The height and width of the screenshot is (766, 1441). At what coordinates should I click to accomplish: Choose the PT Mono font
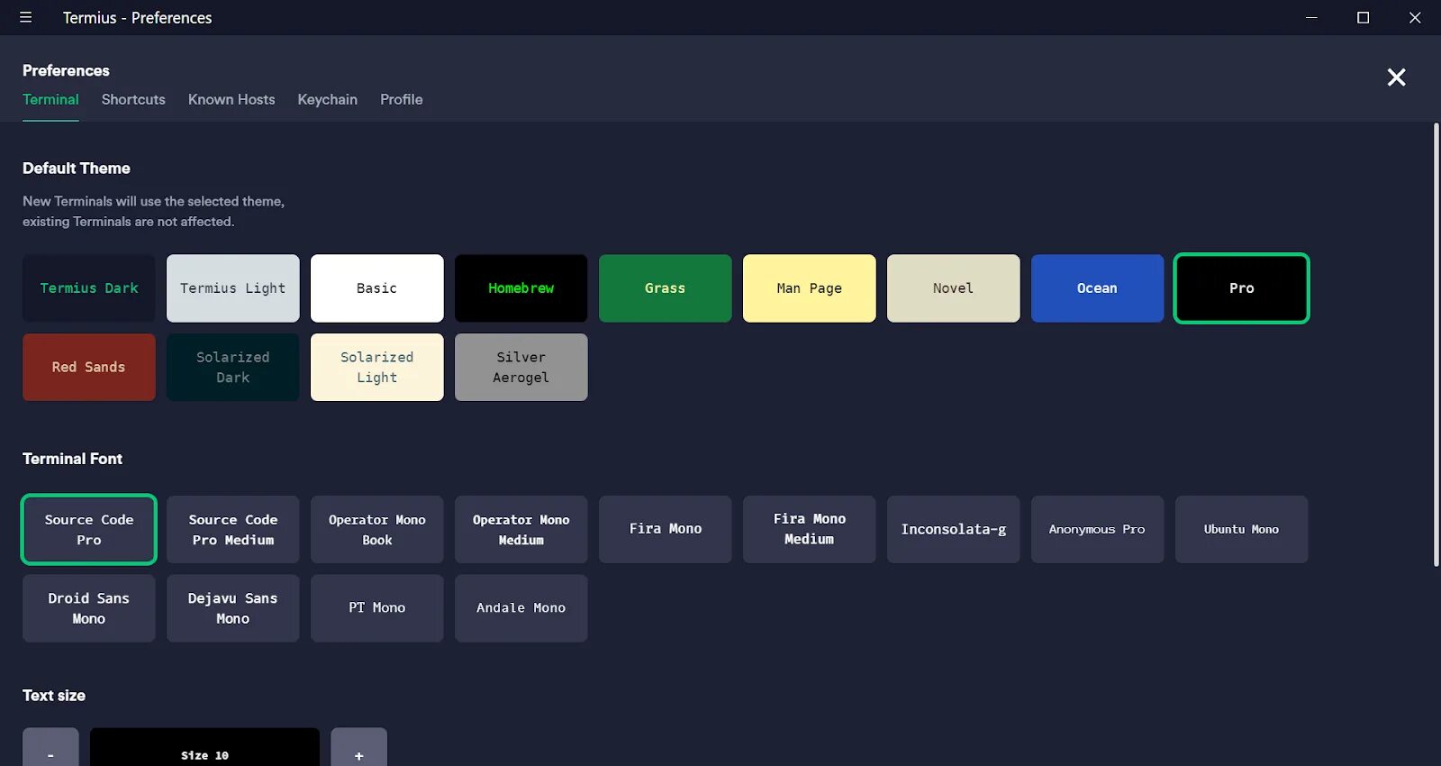click(x=377, y=608)
